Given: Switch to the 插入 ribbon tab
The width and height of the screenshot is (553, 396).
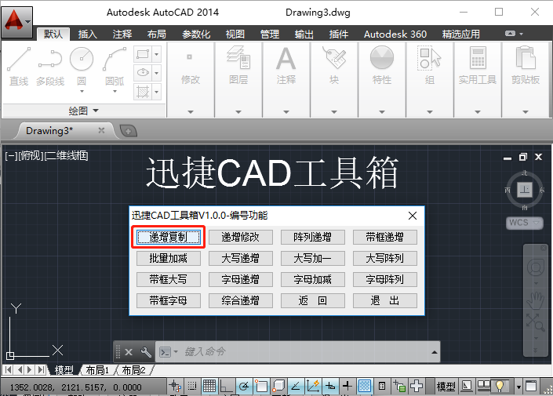Looking at the screenshot, I should 88,35.
